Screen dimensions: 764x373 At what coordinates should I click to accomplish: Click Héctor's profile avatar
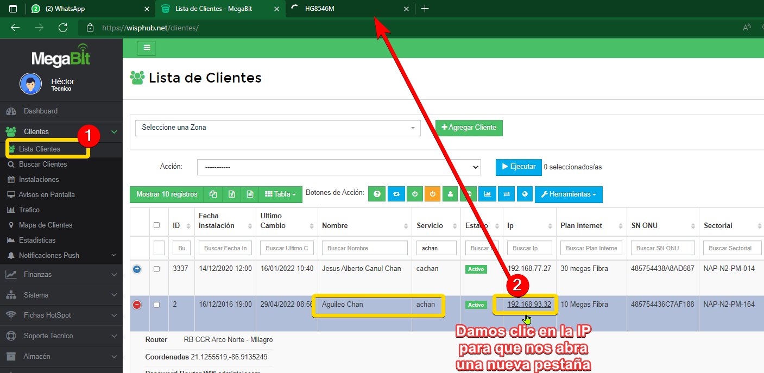click(30, 84)
